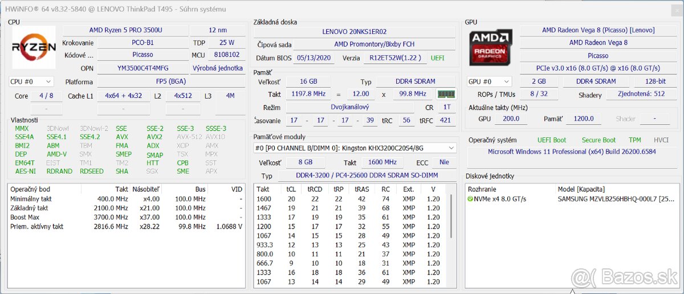Click the greyed AVX-512 feature label
This screenshot has height=294, width=684.
point(189,137)
